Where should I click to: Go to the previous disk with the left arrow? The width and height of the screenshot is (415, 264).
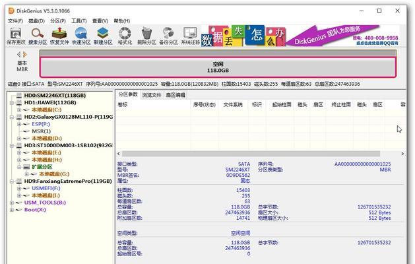18,54
